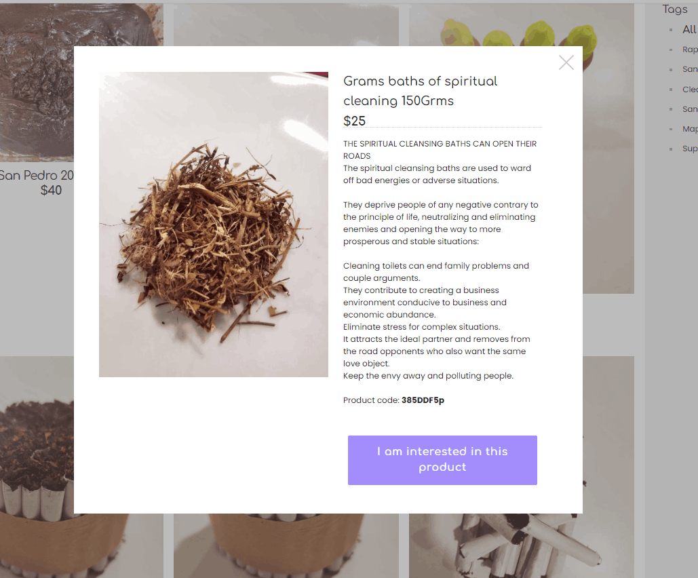Open the "San Pedro 20" product title
Viewport: 698px width, 578px height.
37,176
